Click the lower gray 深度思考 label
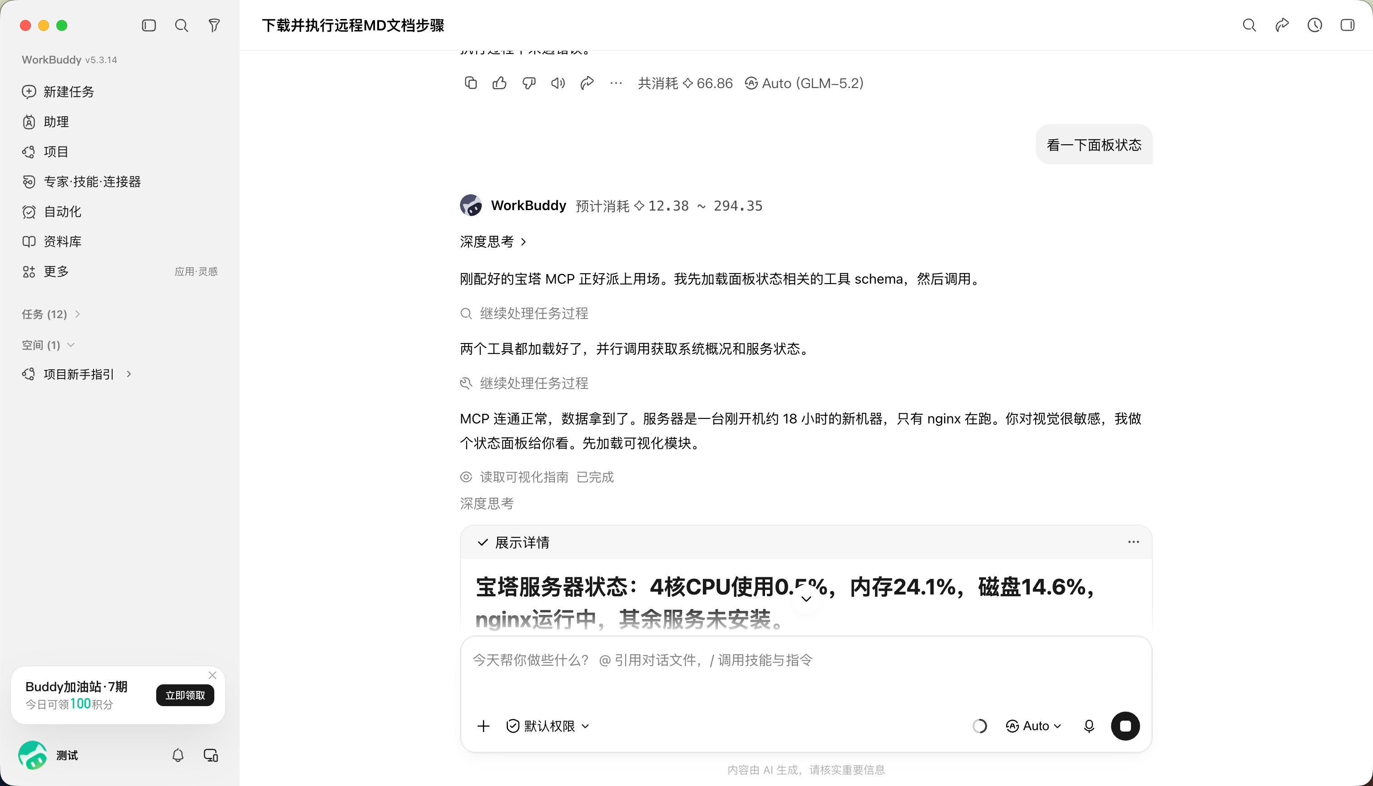 click(487, 504)
